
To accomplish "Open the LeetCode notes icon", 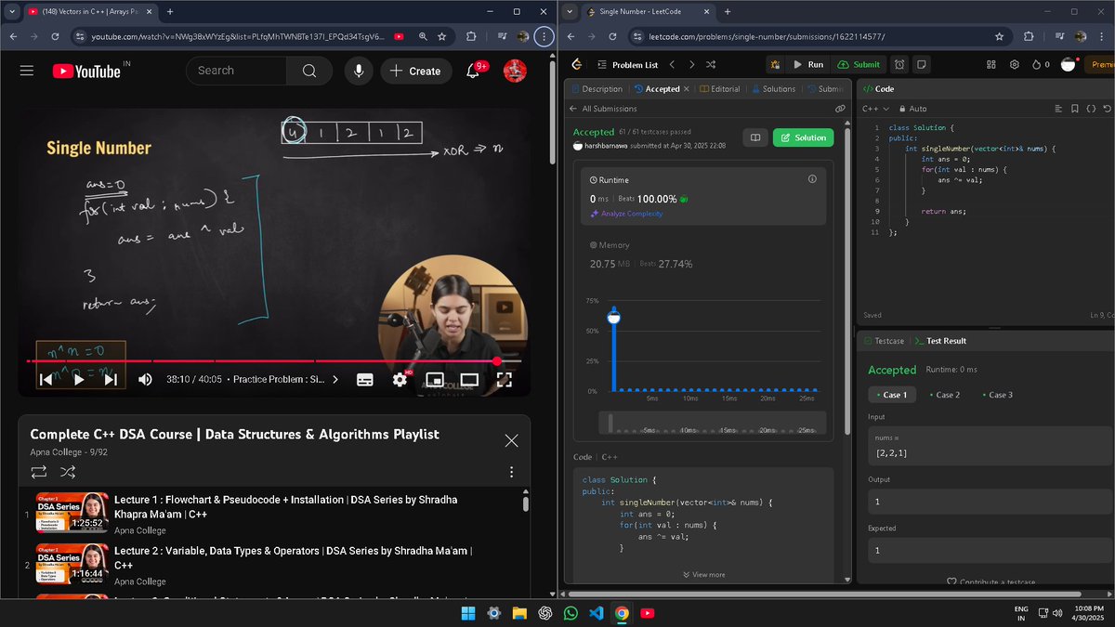I will (x=921, y=65).
